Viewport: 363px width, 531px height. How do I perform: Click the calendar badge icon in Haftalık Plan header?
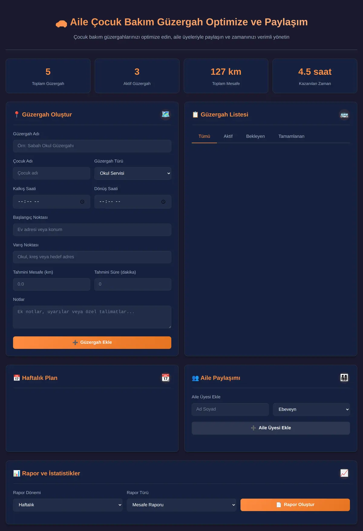165,378
